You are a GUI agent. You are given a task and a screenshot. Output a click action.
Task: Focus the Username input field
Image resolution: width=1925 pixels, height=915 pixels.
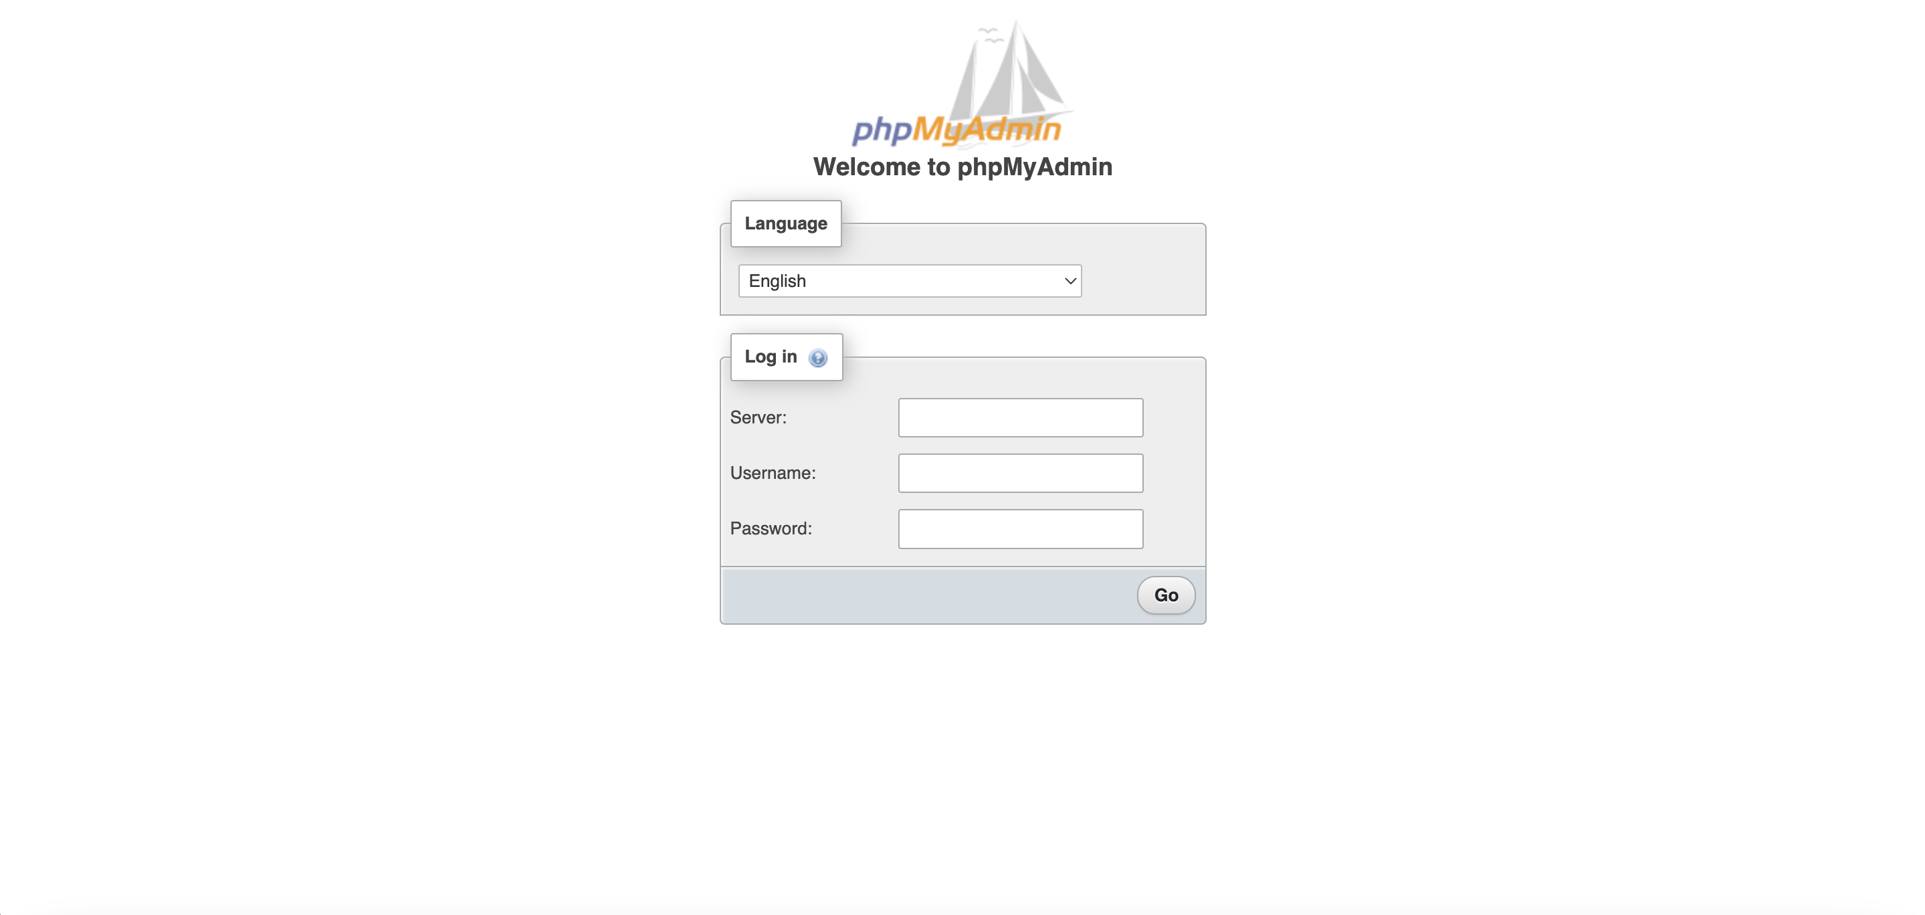tap(1020, 473)
